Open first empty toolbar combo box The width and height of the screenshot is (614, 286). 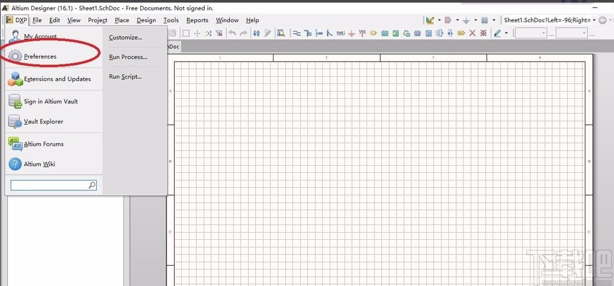[531, 33]
